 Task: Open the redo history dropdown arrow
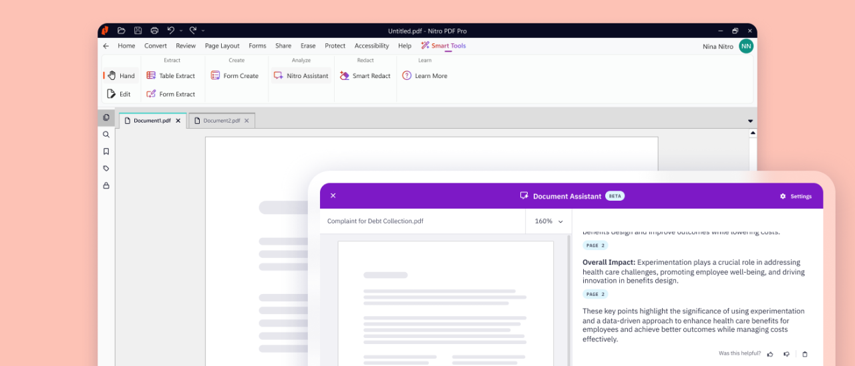tap(203, 31)
